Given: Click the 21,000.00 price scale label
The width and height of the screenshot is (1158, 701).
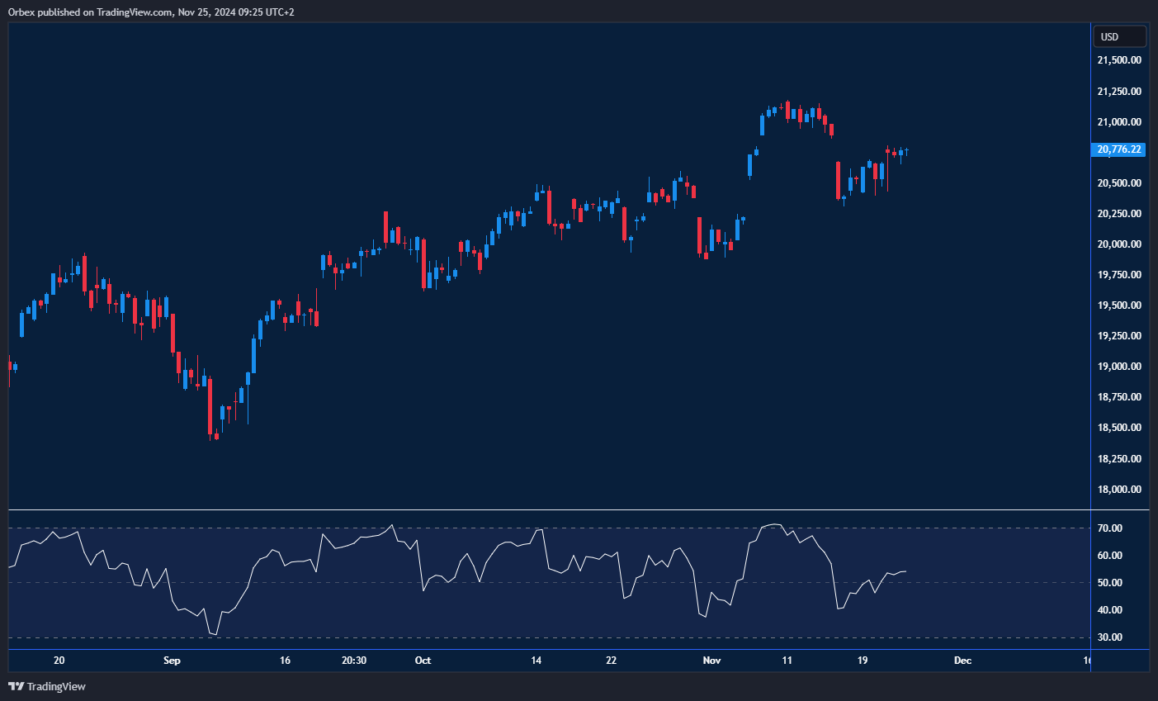Looking at the screenshot, I should click(x=1119, y=122).
